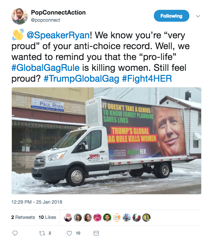
Task: Open the #TrumpGlobalGag hashtag
Action: (81, 79)
